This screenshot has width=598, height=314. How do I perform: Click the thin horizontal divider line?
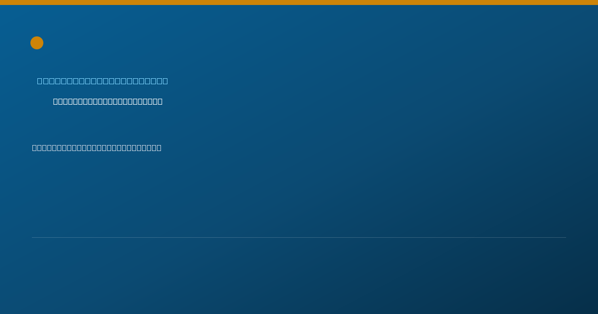[x=299, y=237]
